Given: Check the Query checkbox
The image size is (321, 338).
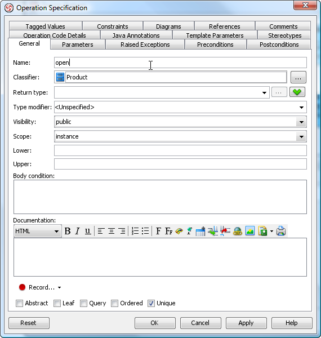Looking at the screenshot, I should tap(83, 303).
